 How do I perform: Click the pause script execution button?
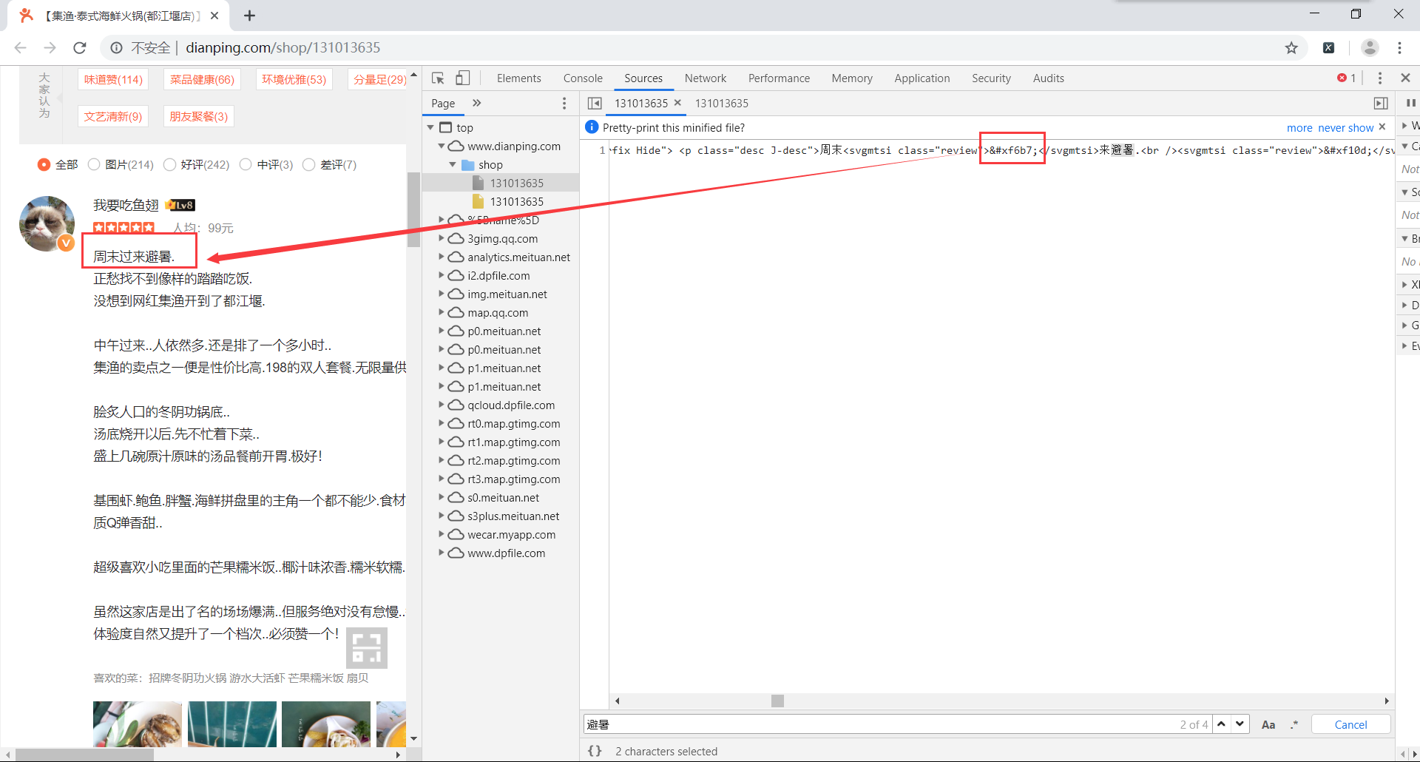pos(1410,103)
